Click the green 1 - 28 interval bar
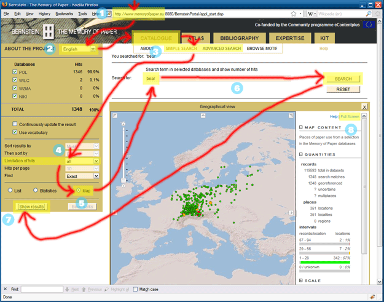Image resolution: width=384 pixels, height=302 pixels. (325, 262)
